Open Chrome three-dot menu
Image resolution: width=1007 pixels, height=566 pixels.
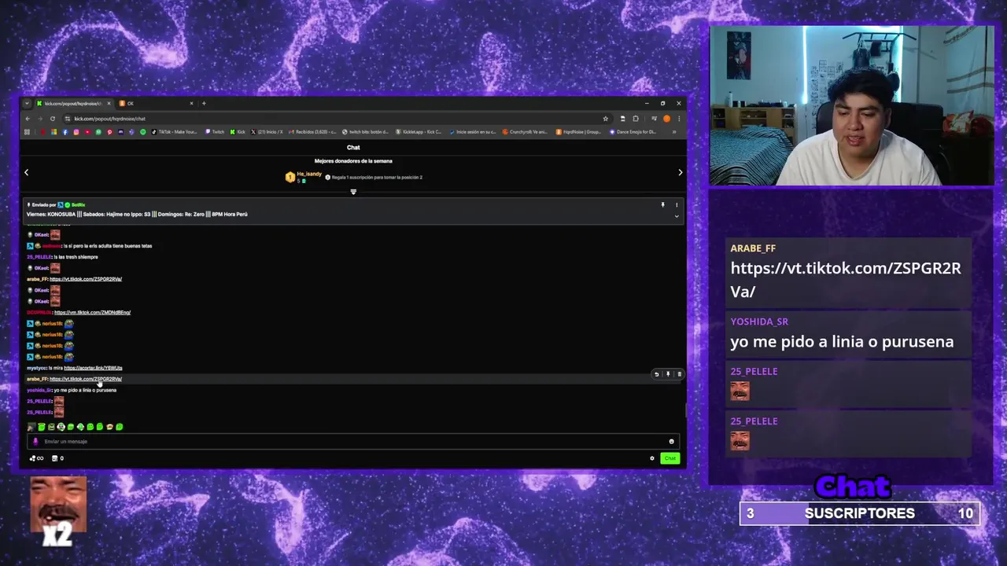click(678, 119)
